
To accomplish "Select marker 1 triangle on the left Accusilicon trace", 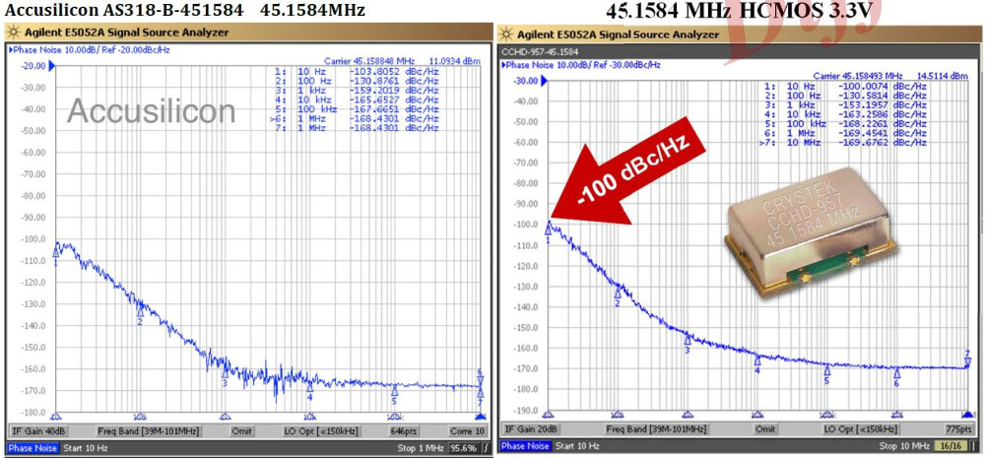I will pos(56,252).
